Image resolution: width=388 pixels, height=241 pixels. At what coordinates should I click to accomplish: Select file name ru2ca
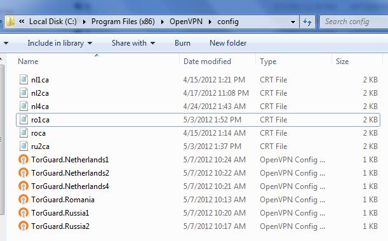(40, 147)
